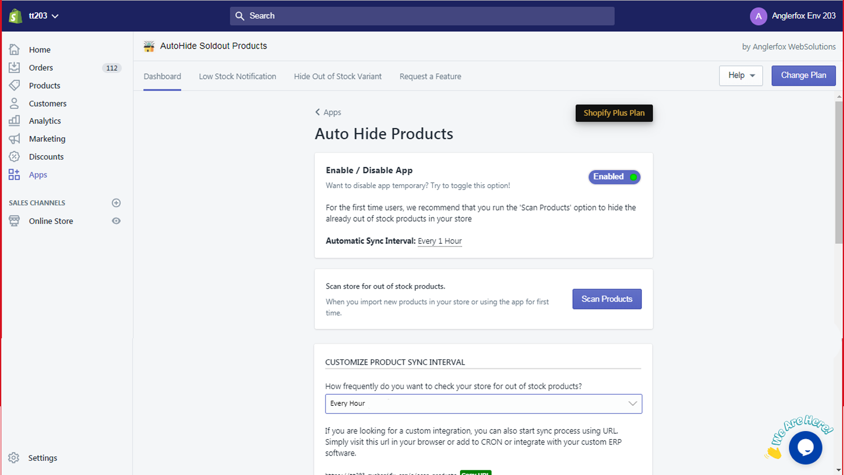
Task: Open Analytics via its bar chart icon
Action: coord(14,121)
